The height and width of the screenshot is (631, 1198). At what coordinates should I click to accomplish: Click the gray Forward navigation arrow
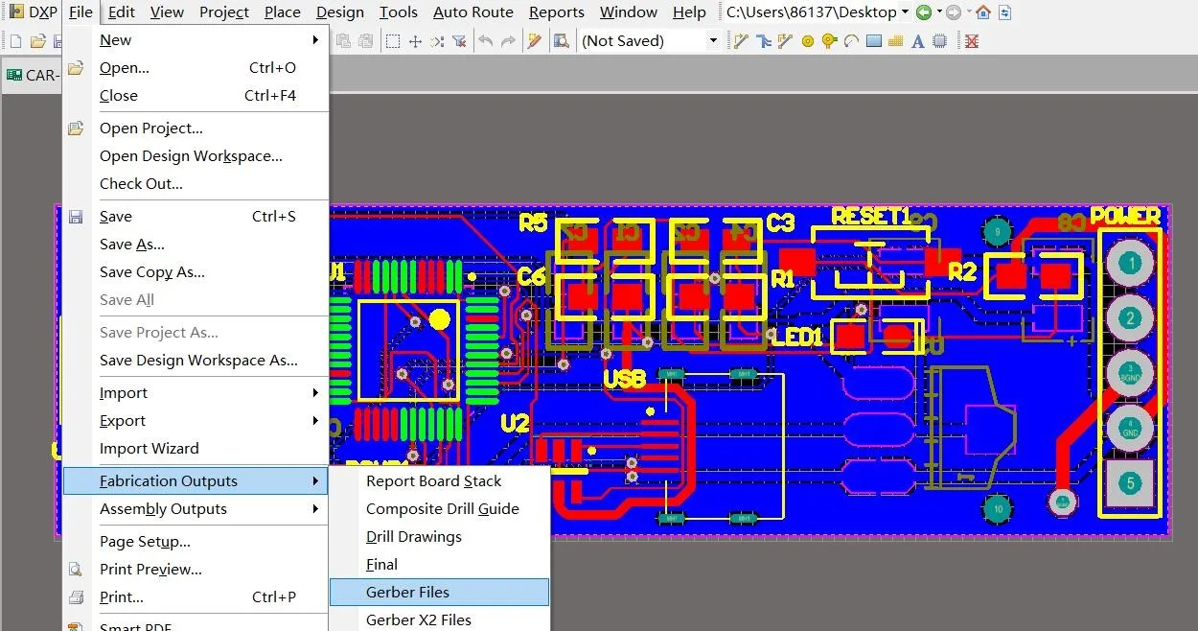pyautogui.click(x=954, y=12)
